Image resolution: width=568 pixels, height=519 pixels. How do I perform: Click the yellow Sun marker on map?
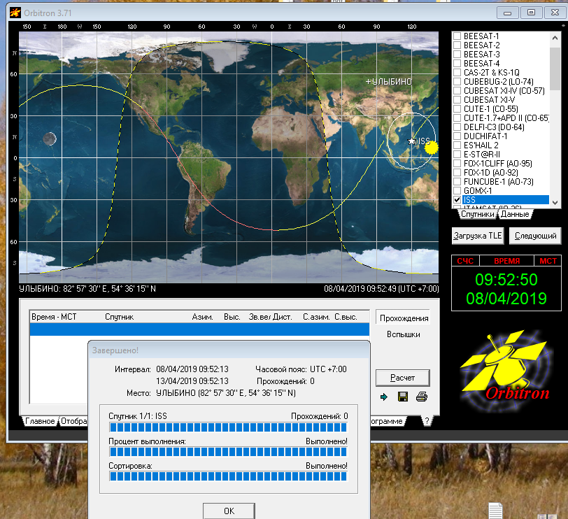tap(431, 148)
